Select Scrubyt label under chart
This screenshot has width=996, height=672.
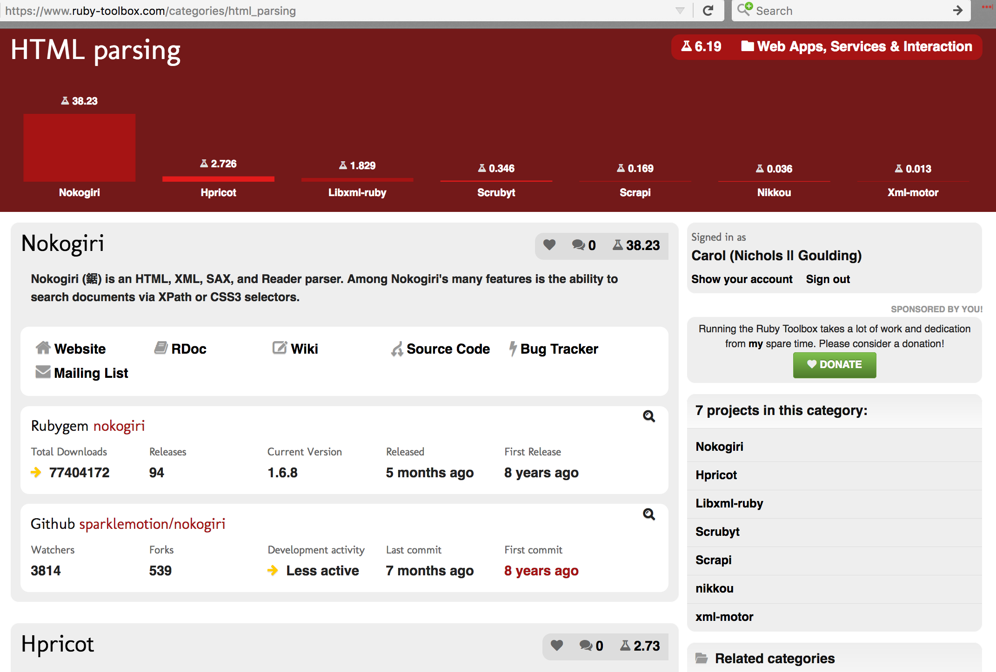click(496, 192)
